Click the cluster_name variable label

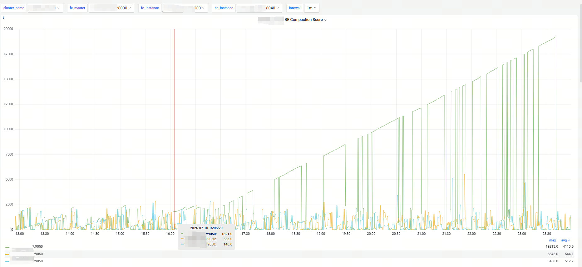click(x=14, y=8)
